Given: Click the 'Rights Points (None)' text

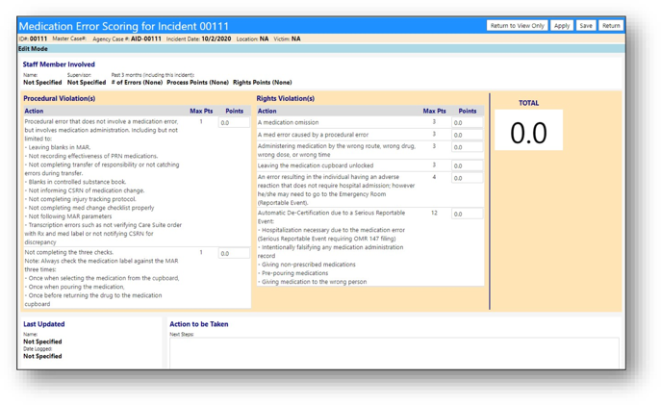Looking at the screenshot, I should coord(263,82).
